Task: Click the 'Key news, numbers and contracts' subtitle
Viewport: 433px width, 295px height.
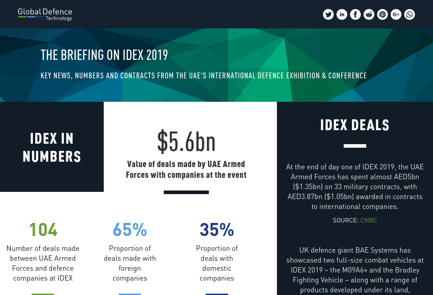Action: coord(203,76)
